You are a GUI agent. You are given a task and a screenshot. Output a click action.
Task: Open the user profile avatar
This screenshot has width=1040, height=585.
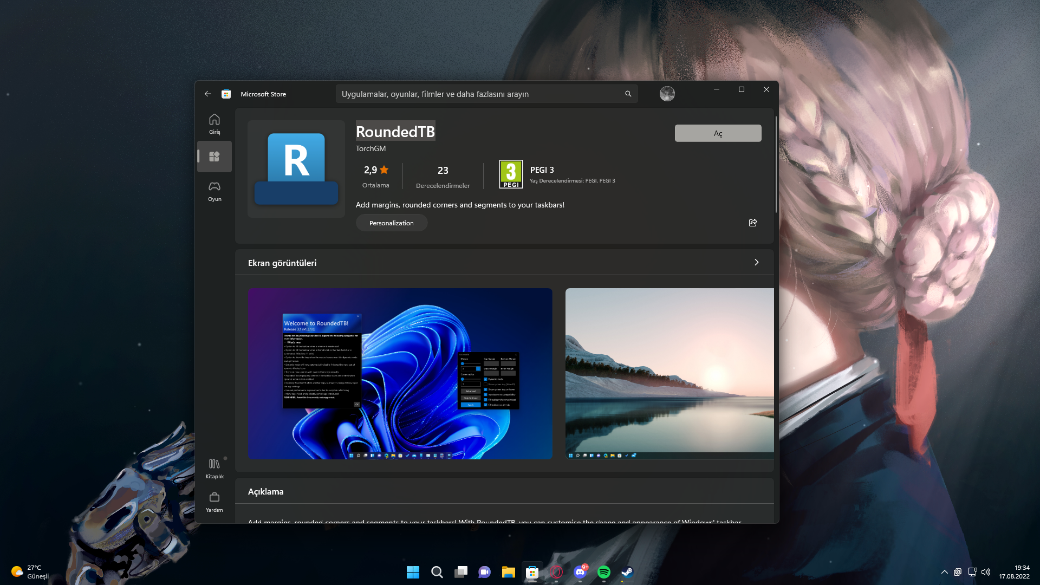(x=667, y=94)
